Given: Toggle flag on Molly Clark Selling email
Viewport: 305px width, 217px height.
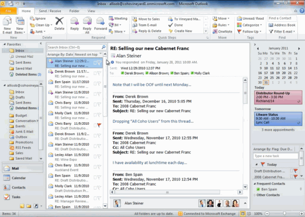Looking at the screenshot, I should pos(99,115).
